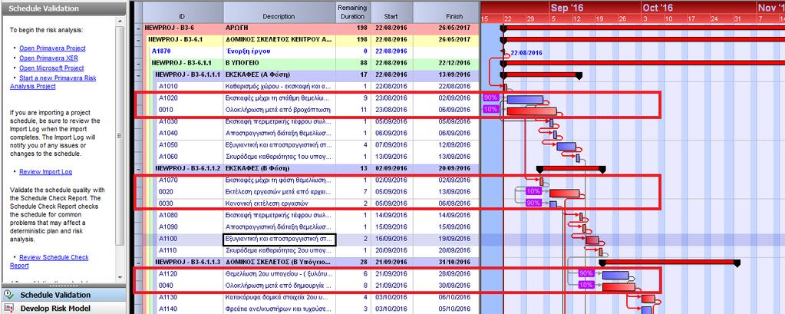This screenshot has height=314, width=785.
Task: Click the Develop Risk Model tab icon
Action: tap(8, 308)
